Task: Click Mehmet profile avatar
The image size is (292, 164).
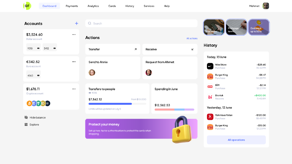Action: (266, 6)
